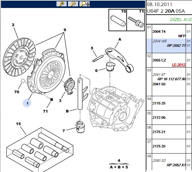Click diagram part number 6 label
192x172 pixels.
click(96, 70)
